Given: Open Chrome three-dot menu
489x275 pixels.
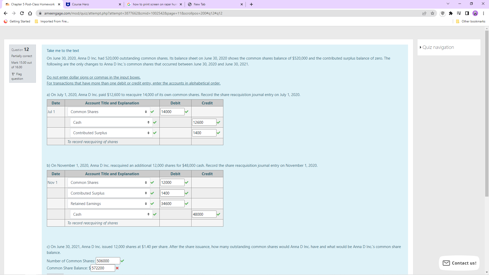Looking at the screenshot, I should coord(483,13).
